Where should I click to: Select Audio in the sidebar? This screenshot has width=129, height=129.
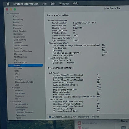coord(16,22)
